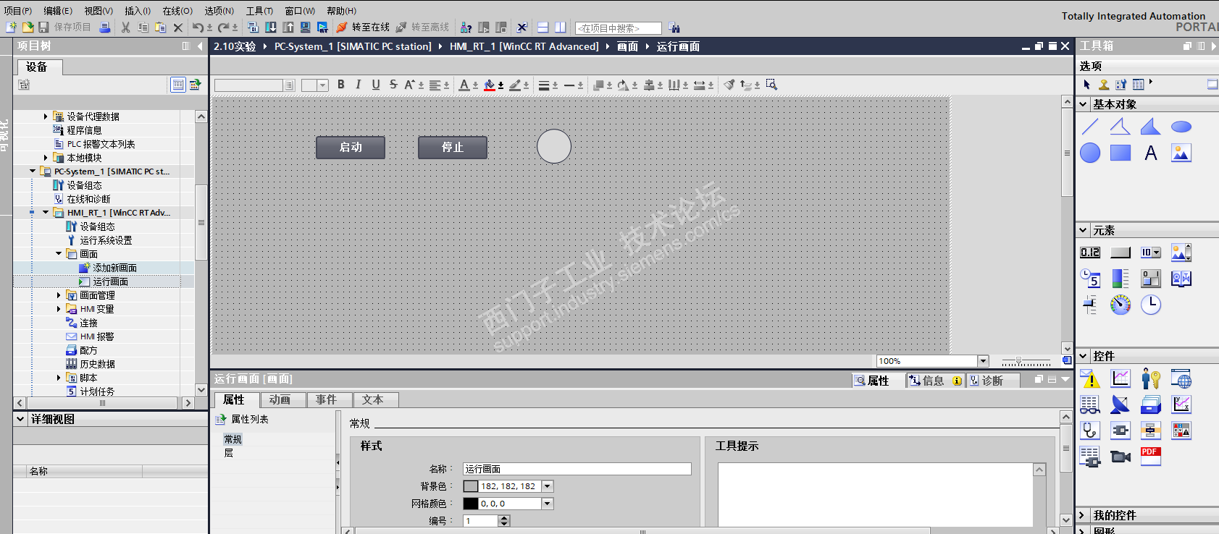Pick the Date/time field element

tap(1090, 279)
